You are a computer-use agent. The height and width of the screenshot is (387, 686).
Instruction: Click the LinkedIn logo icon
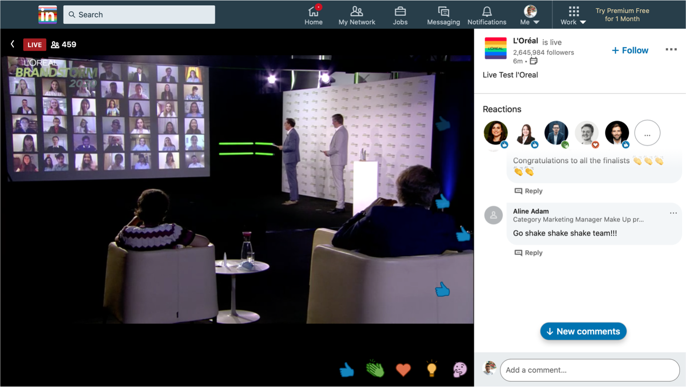[x=47, y=15]
